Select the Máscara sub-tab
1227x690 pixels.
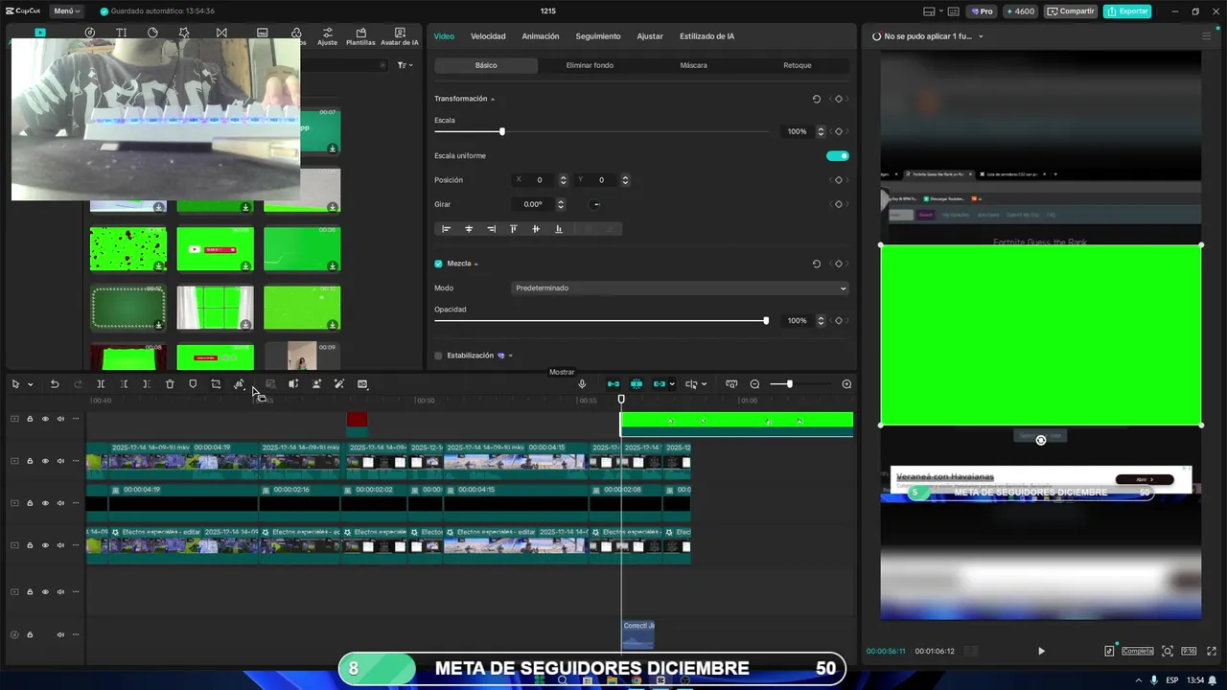(693, 65)
